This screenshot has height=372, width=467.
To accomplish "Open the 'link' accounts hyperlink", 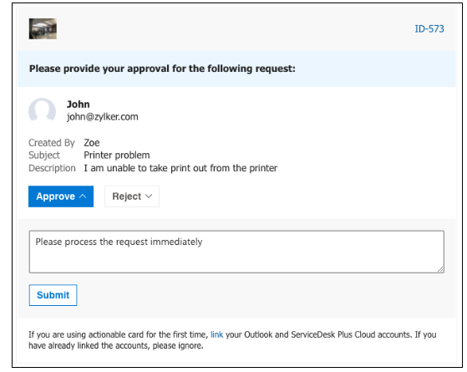I will click(217, 334).
